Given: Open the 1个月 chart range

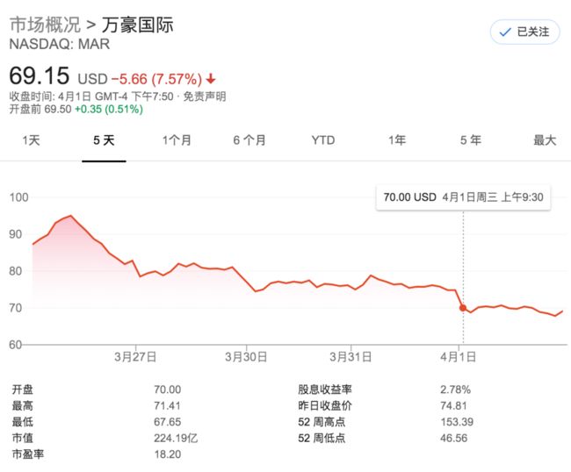Looking at the screenshot, I should [x=177, y=140].
